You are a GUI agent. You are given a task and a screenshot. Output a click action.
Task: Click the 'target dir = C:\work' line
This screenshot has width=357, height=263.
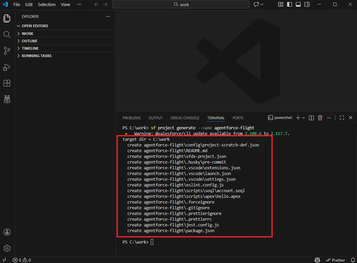(x=146, y=139)
